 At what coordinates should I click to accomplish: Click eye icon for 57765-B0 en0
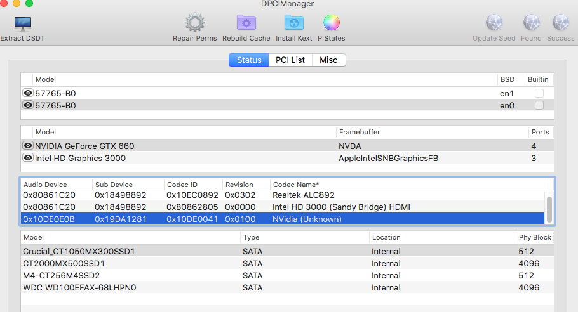28,105
